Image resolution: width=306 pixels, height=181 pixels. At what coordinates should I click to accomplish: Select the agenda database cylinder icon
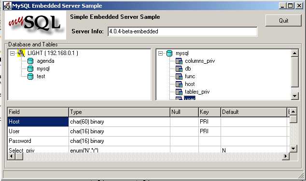coord(30,61)
